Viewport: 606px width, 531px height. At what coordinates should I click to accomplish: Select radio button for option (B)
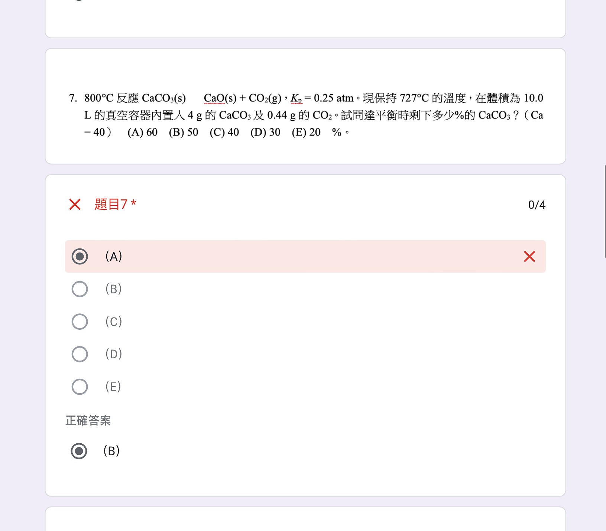coord(80,289)
